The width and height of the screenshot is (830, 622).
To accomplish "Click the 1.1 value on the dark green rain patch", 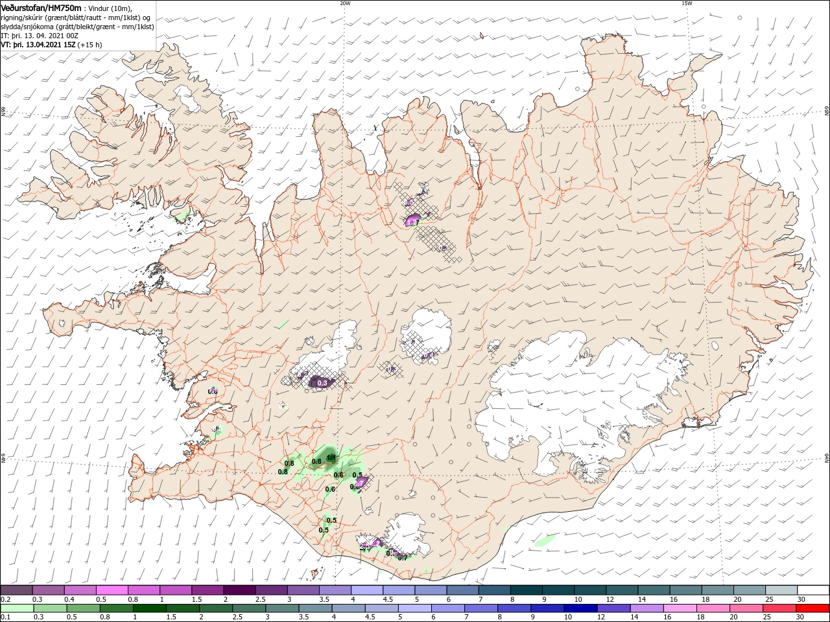I will pos(331,457).
